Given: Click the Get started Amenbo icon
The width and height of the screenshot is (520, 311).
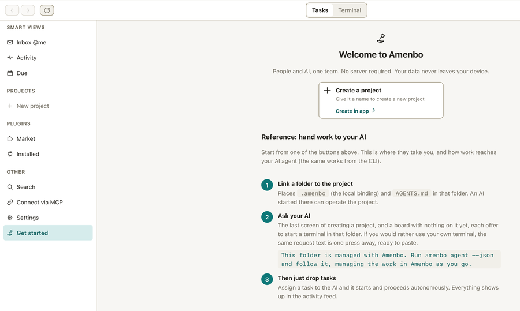Looking at the screenshot, I should [10, 233].
